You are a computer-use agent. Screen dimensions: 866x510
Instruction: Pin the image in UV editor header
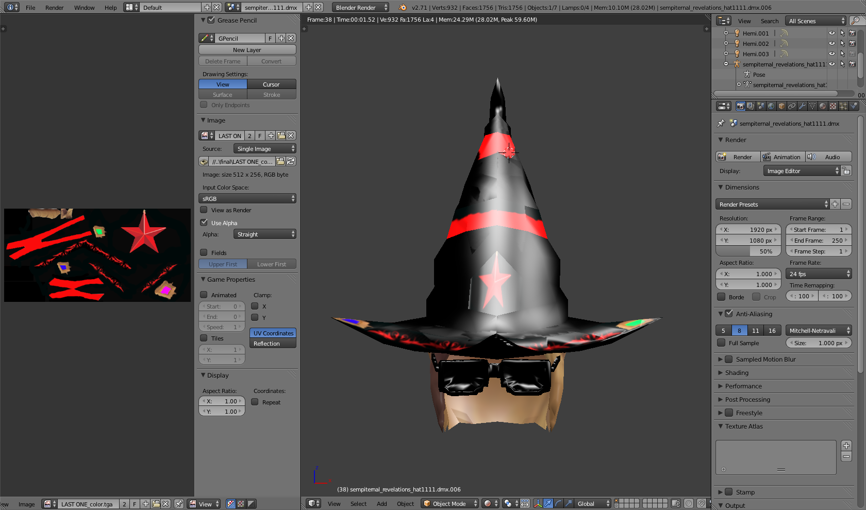[178, 504]
